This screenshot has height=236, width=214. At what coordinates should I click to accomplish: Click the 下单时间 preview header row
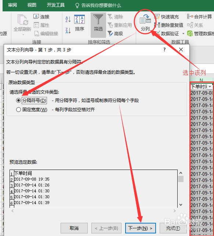tap(23, 173)
